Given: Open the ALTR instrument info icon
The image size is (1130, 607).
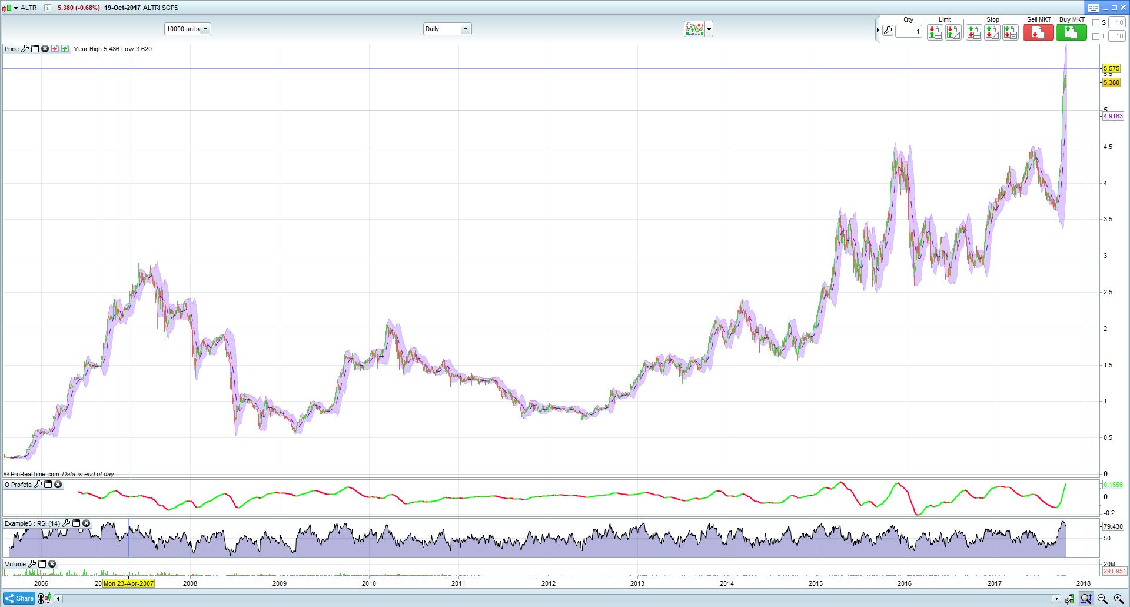Looking at the screenshot, I should (x=48, y=8).
